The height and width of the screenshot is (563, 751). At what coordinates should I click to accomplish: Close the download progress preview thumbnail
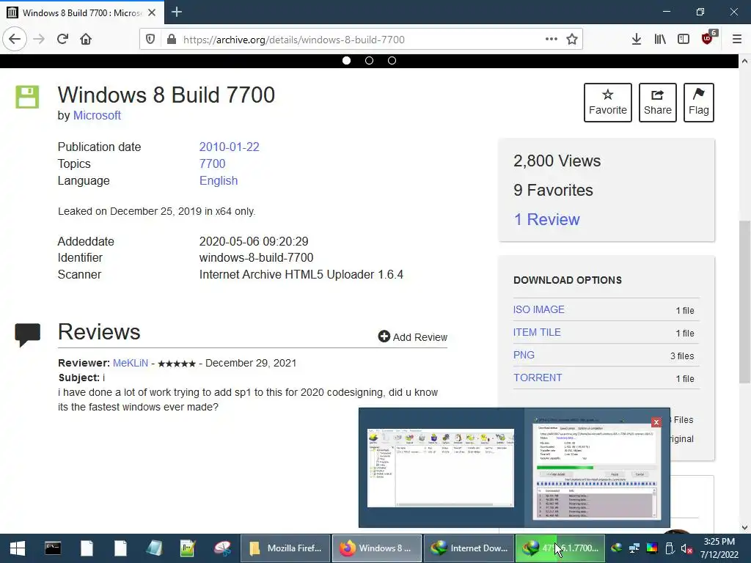point(656,422)
